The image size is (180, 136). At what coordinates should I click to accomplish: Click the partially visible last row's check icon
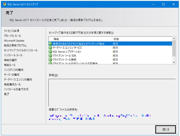[50, 63]
